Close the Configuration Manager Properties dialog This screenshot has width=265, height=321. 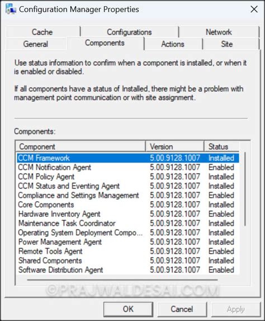coord(254,9)
